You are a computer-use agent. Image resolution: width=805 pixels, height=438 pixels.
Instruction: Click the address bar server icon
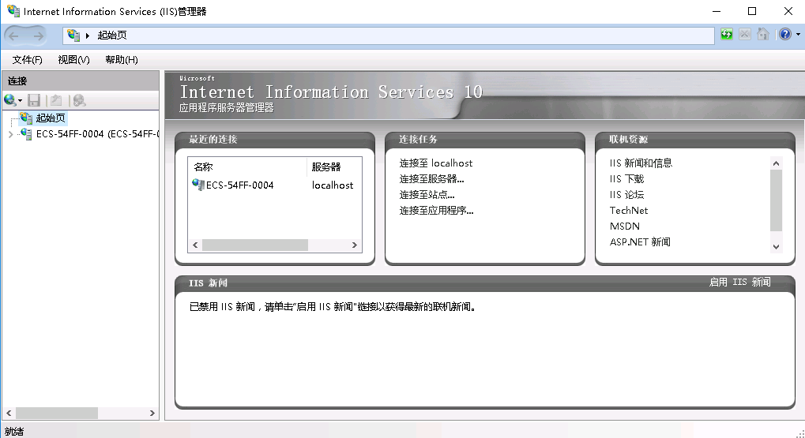coord(73,35)
